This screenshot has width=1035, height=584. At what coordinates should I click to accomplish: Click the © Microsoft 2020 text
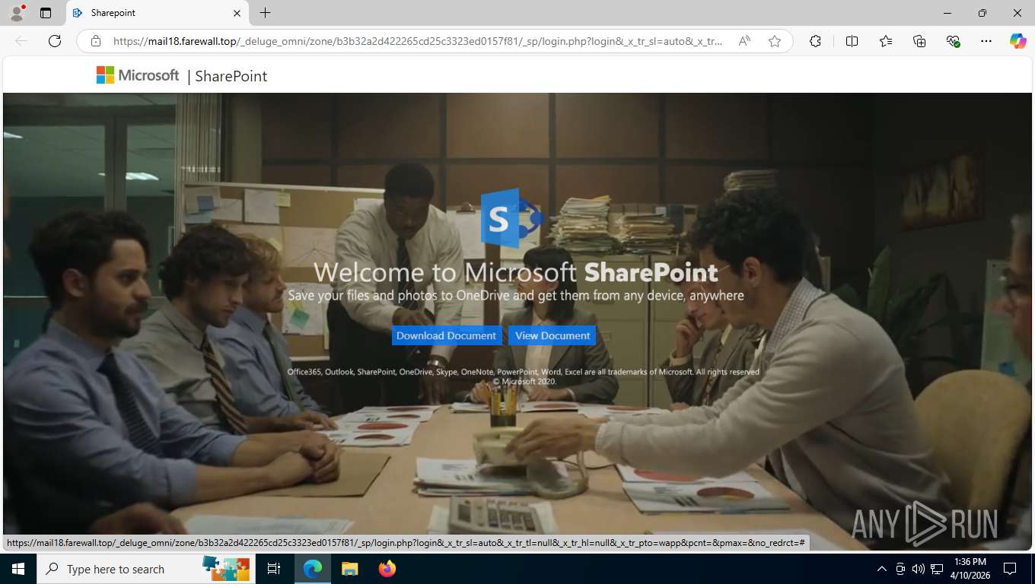525,382
